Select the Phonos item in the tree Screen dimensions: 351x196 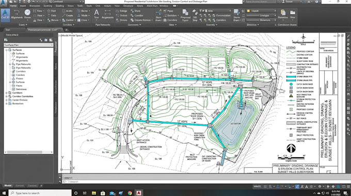pos(19,78)
